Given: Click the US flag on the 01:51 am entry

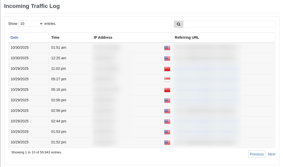Looking at the screenshot, I should pyautogui.click(x=167, y=48).
